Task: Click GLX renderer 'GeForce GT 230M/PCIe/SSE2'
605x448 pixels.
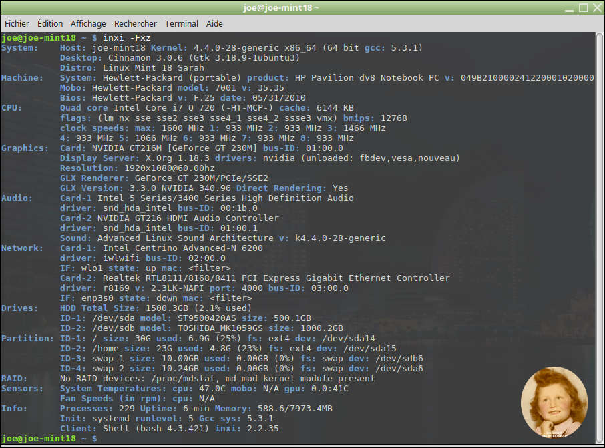Action: point(202,178)
